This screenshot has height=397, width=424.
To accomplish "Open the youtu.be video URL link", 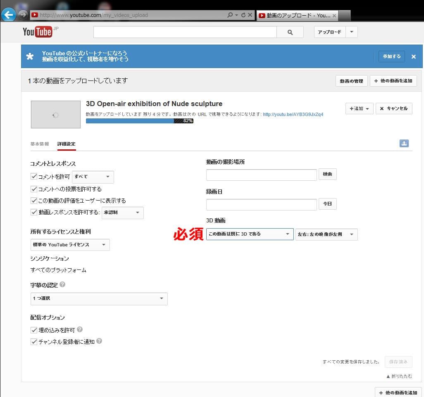I will pyautogui.click(x=293, y=114).
